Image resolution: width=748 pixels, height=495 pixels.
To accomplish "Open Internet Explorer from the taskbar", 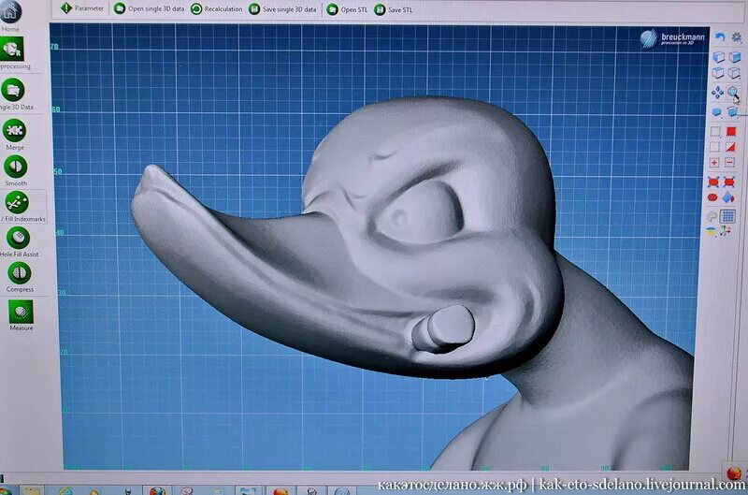I will [x=65, y=491].
